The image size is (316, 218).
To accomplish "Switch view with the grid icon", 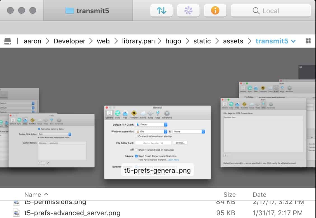I will (308, 41).
